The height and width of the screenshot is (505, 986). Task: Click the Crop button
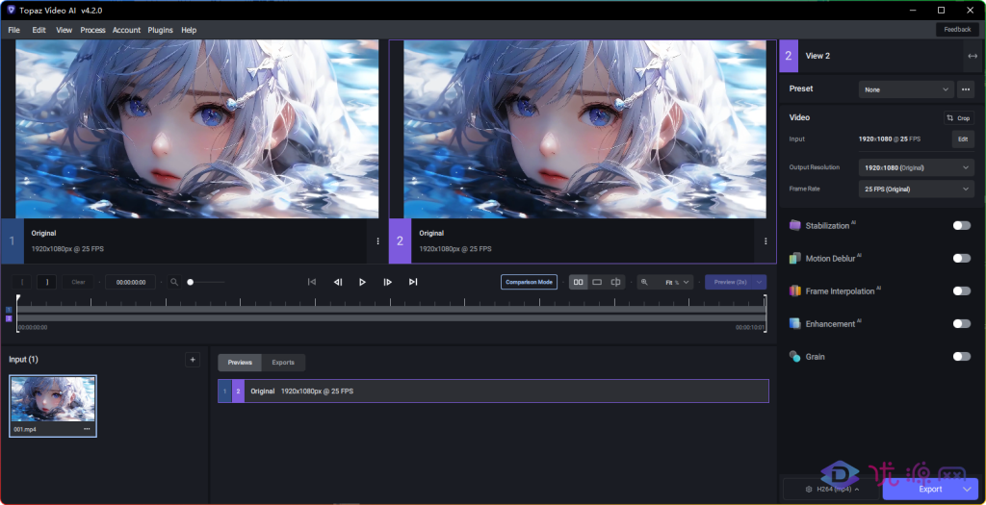[x=959, y=118]
